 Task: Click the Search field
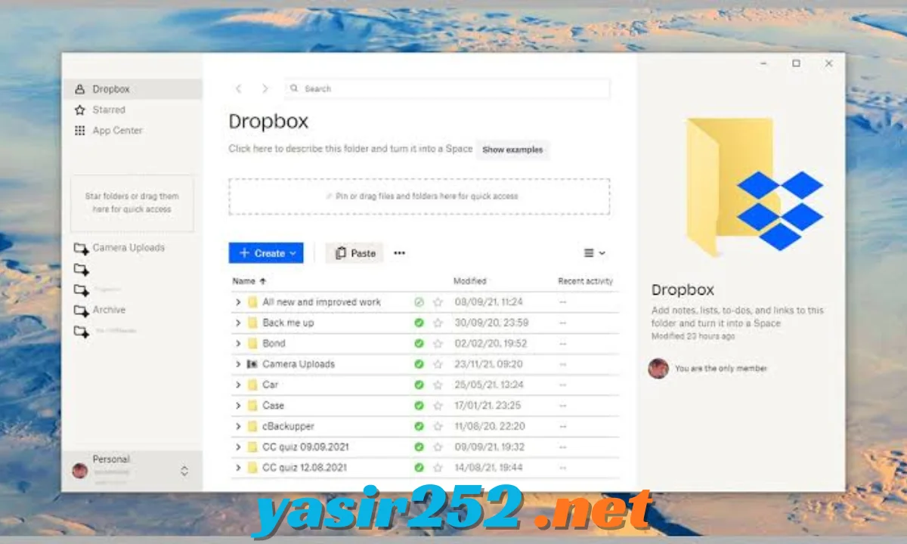(447, 88)
